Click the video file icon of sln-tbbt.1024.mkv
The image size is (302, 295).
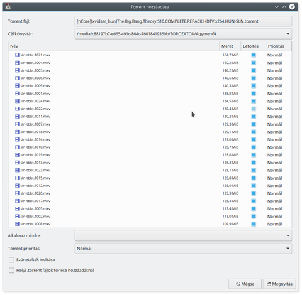pos(17,101)
